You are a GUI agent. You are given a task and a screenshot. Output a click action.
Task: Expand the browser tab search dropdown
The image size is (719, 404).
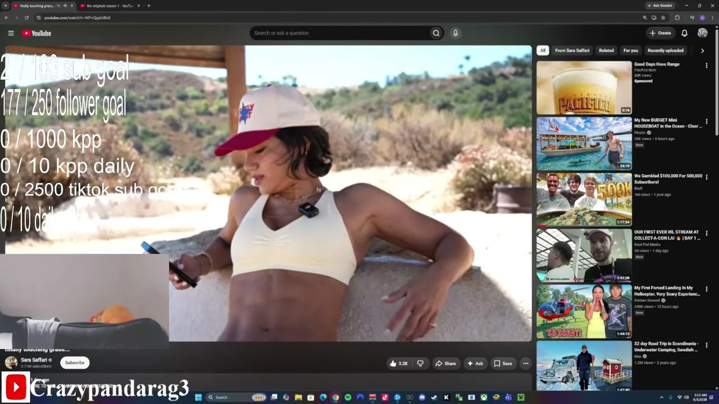click(5, 6)
